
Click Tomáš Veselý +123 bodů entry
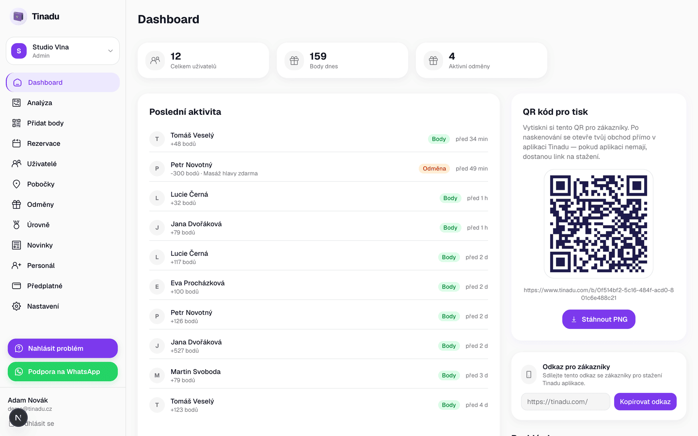(x=318, y=405)
